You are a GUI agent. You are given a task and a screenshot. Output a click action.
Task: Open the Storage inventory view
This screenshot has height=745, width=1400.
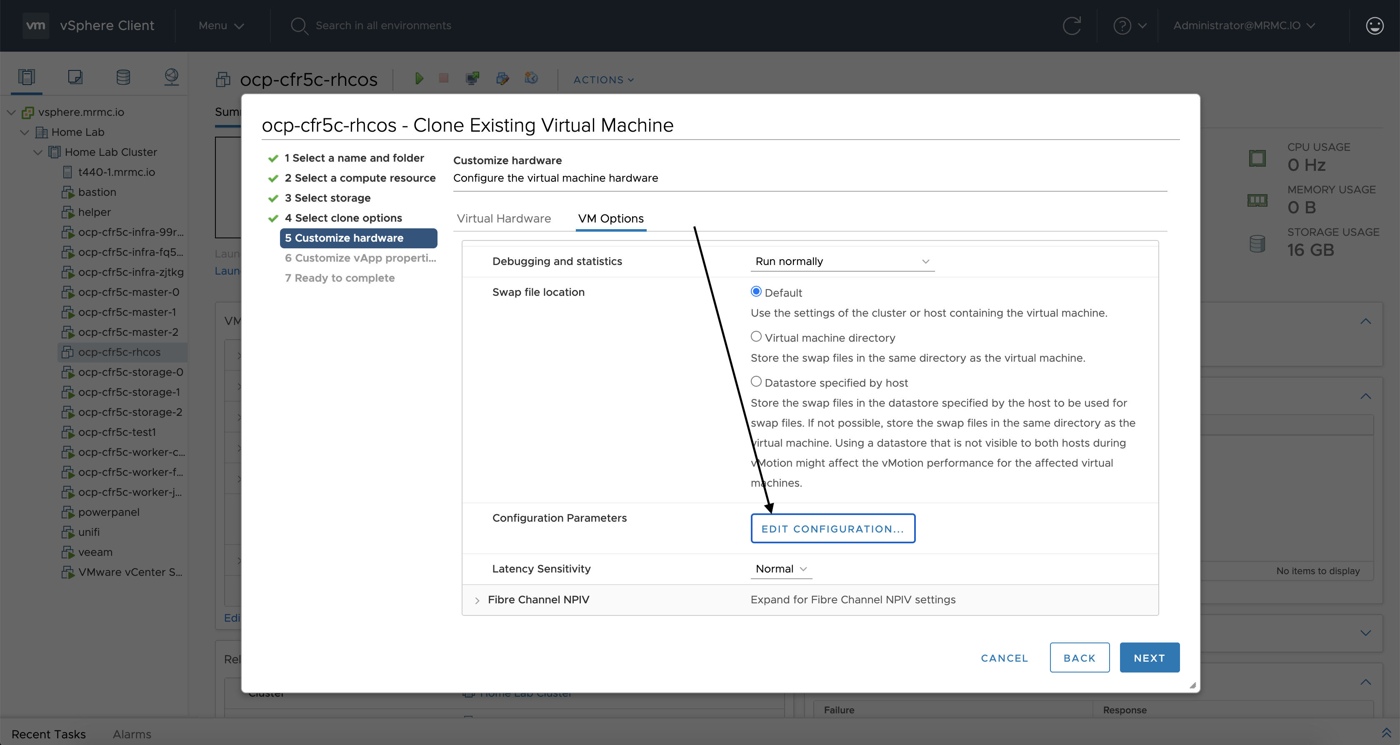point(123,76)
